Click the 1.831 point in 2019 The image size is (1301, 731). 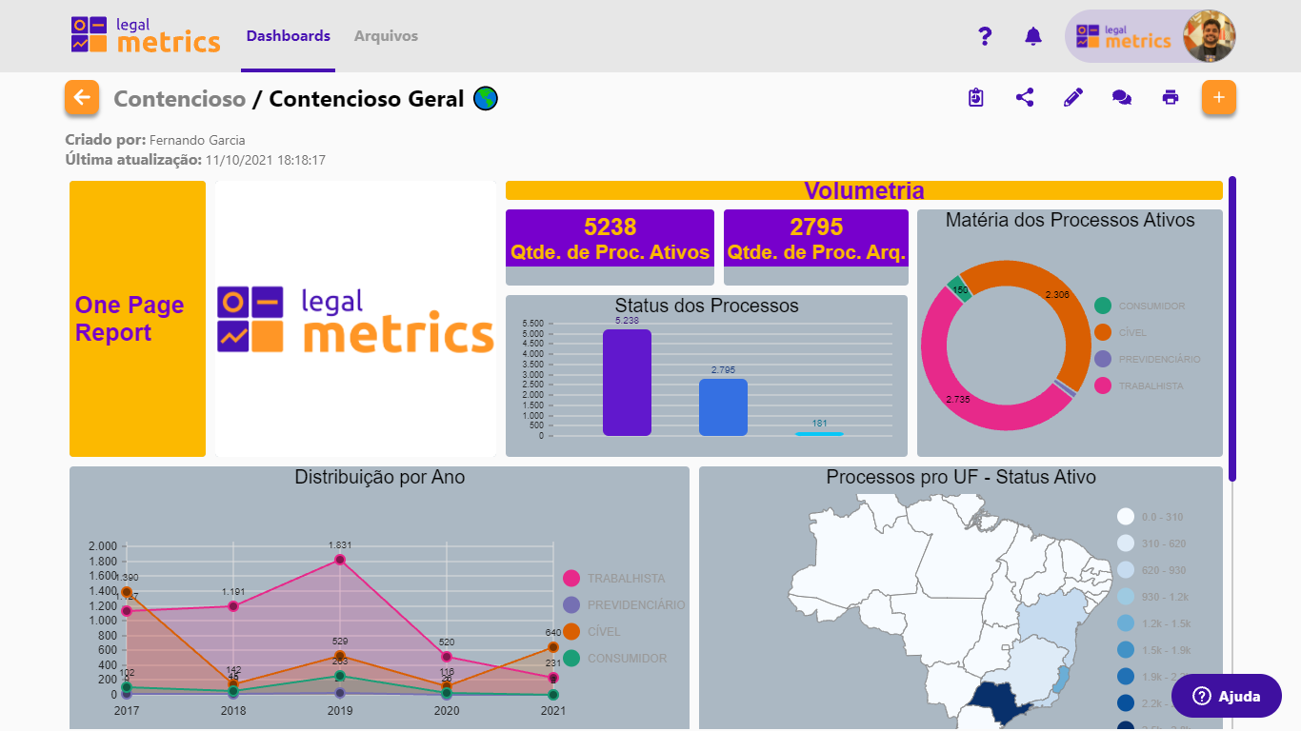340,560
